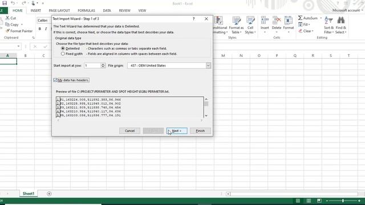Open the DATA ribbon tab

click(x=107, y=10)
